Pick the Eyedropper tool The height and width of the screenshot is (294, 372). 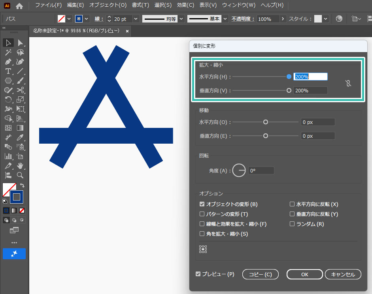pos(21,137)
